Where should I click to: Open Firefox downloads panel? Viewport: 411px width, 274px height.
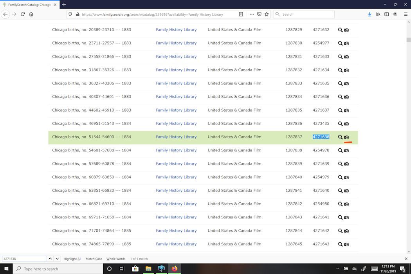(370, 14)
